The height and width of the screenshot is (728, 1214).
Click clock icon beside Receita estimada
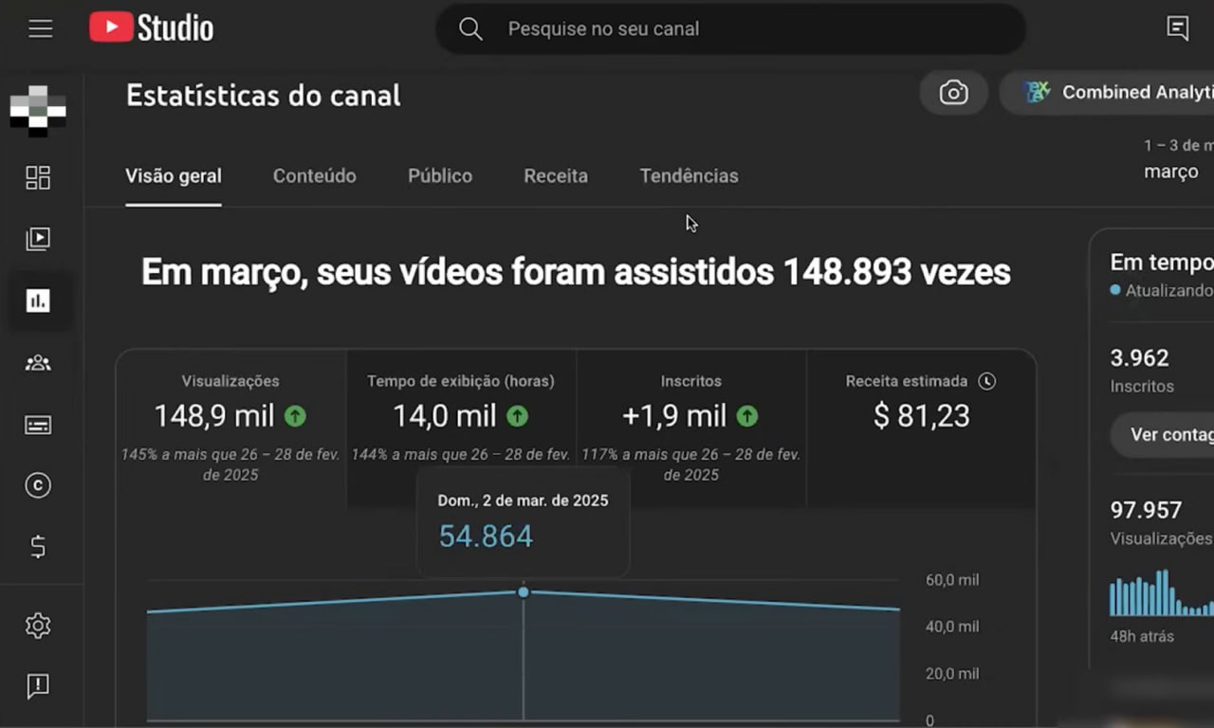(x=987, y=381)
